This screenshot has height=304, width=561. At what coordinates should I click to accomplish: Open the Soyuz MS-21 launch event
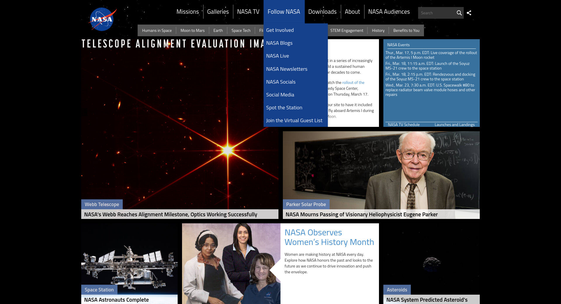coord(427,66)
